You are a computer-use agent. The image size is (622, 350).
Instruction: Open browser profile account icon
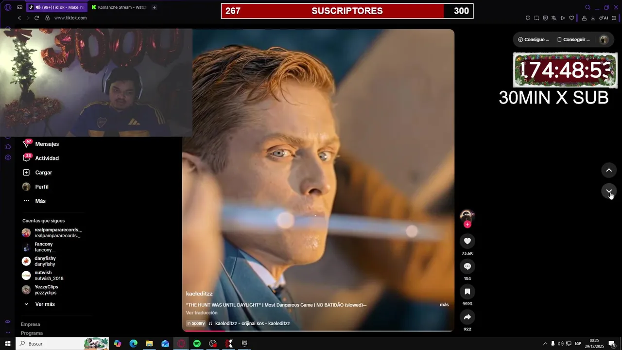tap(584, 18)
